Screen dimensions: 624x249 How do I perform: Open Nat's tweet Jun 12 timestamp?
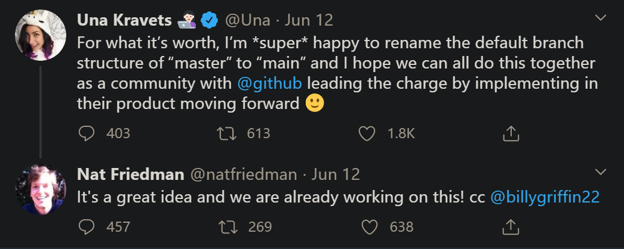336,174
